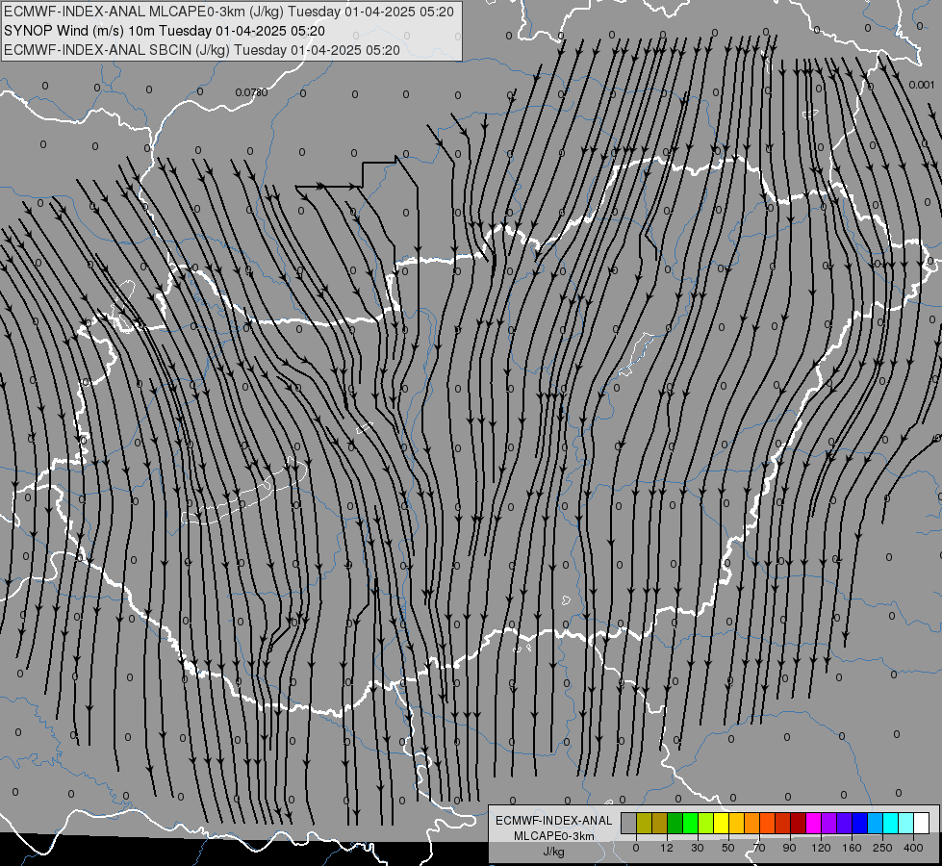The image size is (942, 866).
Task: Click the legend tick value '400'
Action: pos(913,848)
